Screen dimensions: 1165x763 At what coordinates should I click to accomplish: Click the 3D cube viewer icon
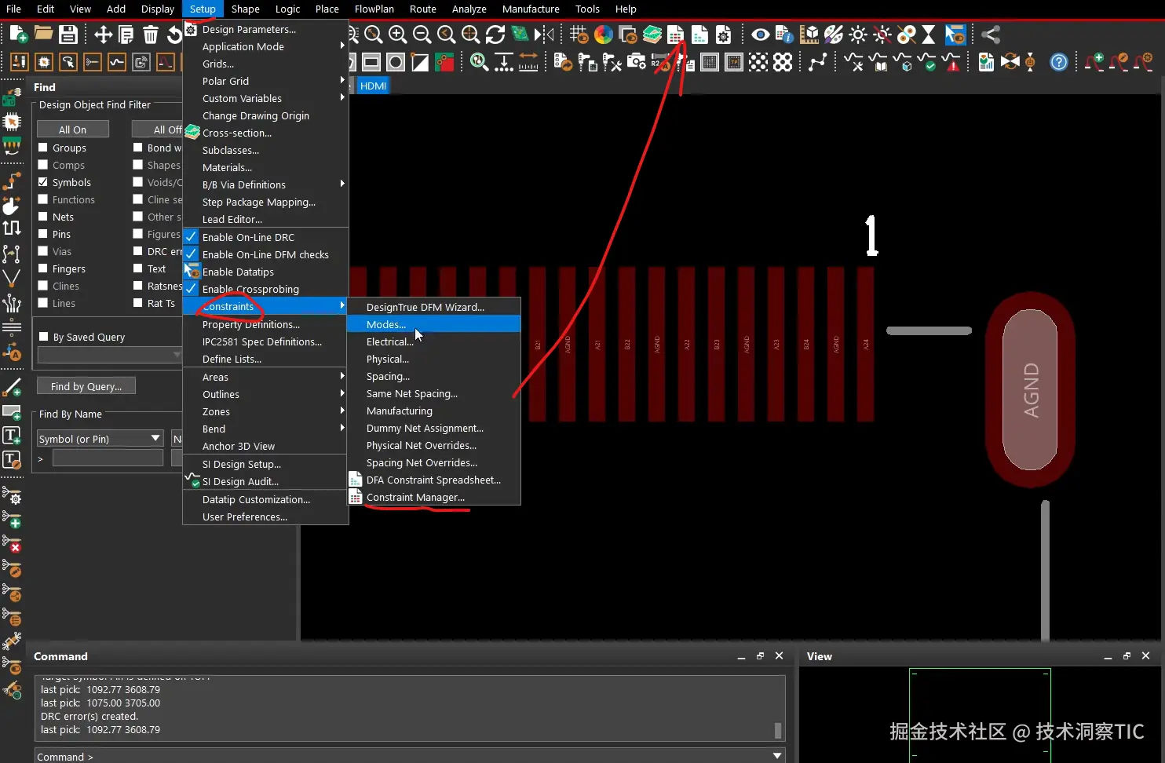point(809,34)
